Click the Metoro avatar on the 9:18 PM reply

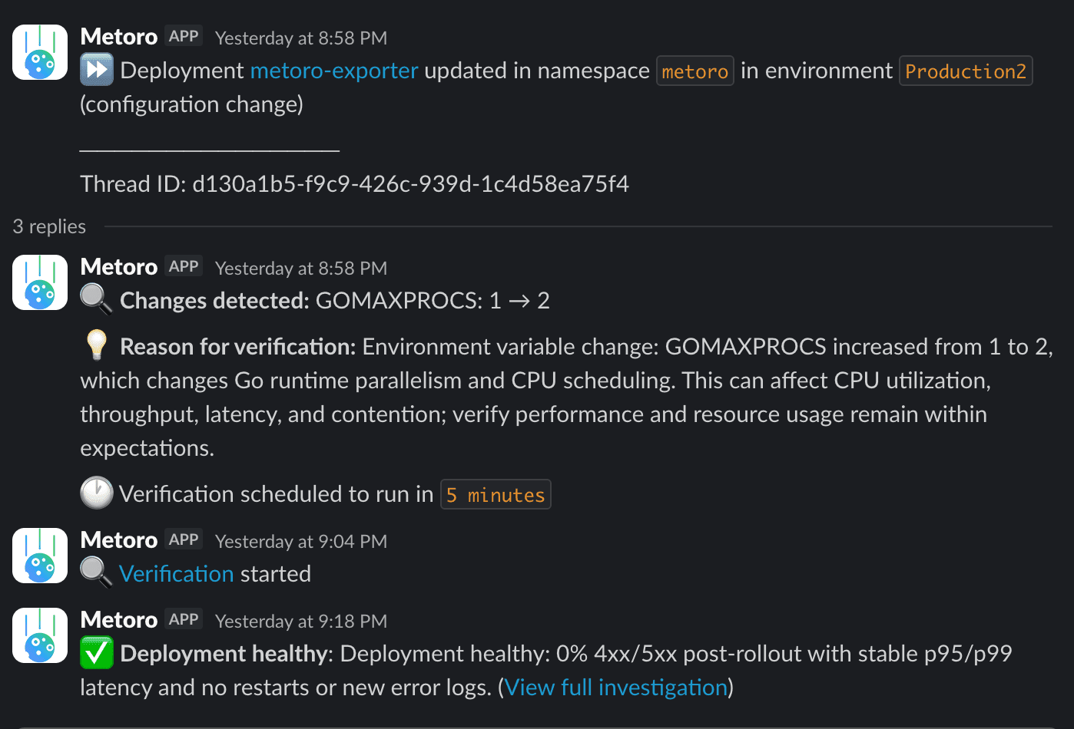[x=39, y=635]
